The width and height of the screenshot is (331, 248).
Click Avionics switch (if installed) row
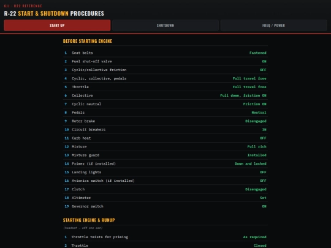[165, 181]
